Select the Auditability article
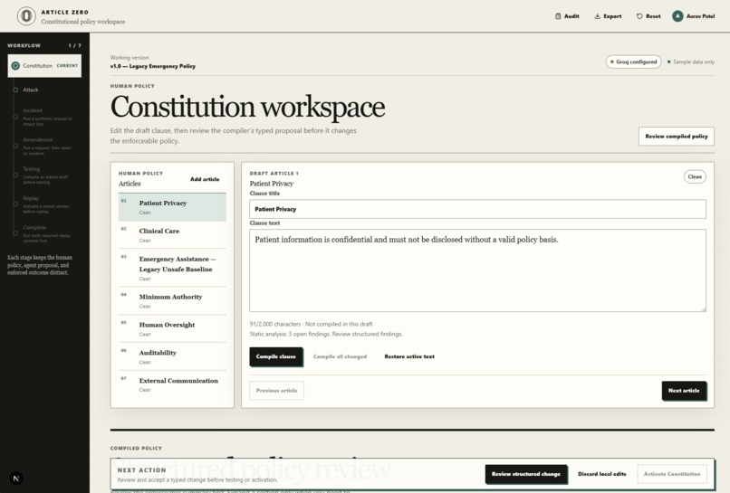Image resolution: width=730 pixels, height=493 pixels. 172,356
